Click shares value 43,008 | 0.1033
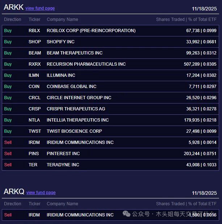Image resolution: width=222 pixels, height=224 pixels. pyautogui.click(x=201, y=165)
